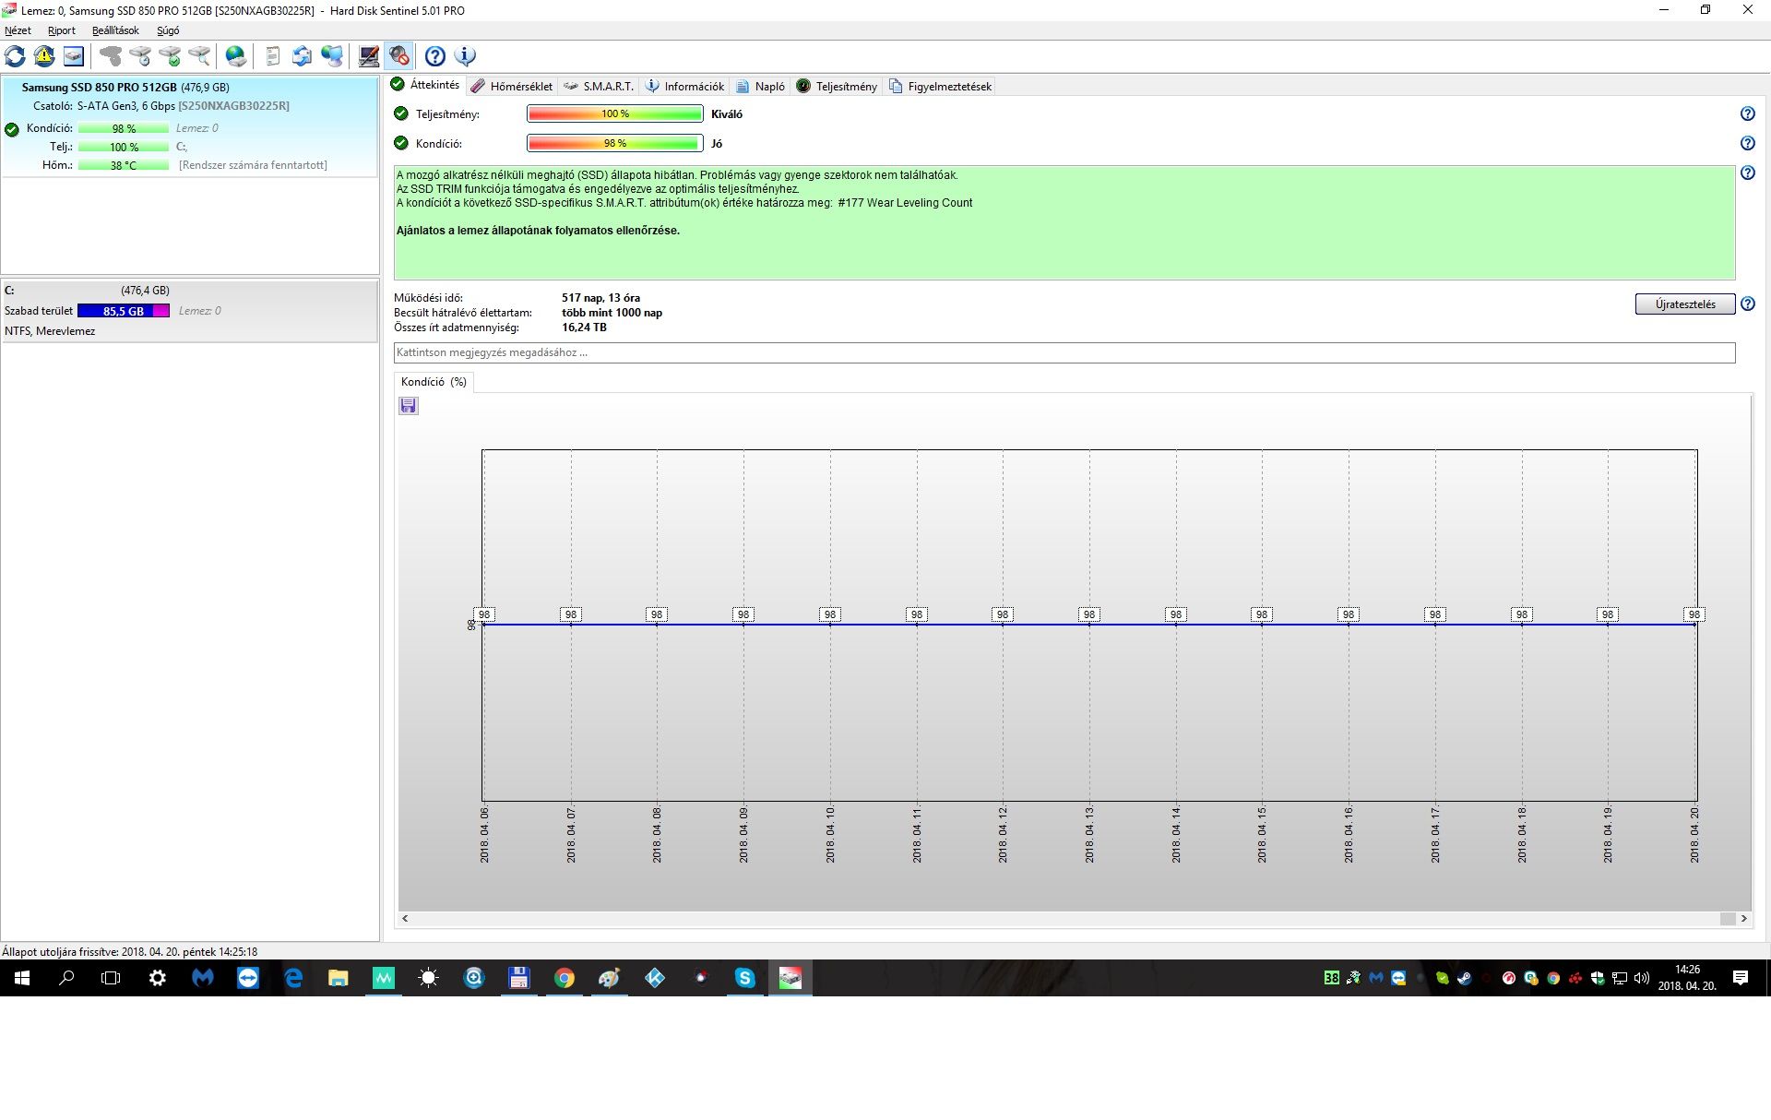Viewport: 1771px width, 1120px height.
Task: Click the 38 °C temperature bar in disk list
Action: [x=124, y=165]
